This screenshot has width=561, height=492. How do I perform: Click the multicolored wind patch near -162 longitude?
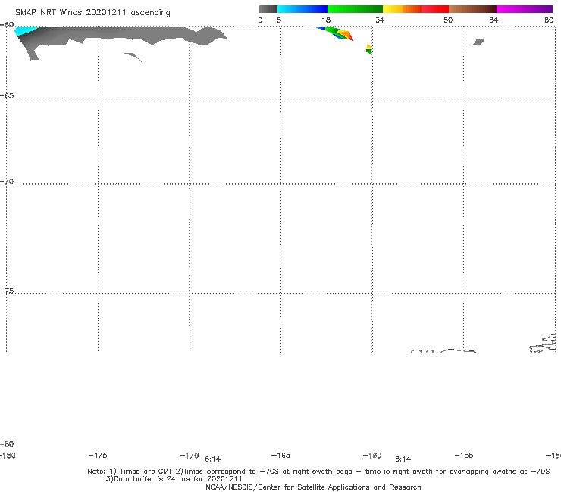point(336,33)
